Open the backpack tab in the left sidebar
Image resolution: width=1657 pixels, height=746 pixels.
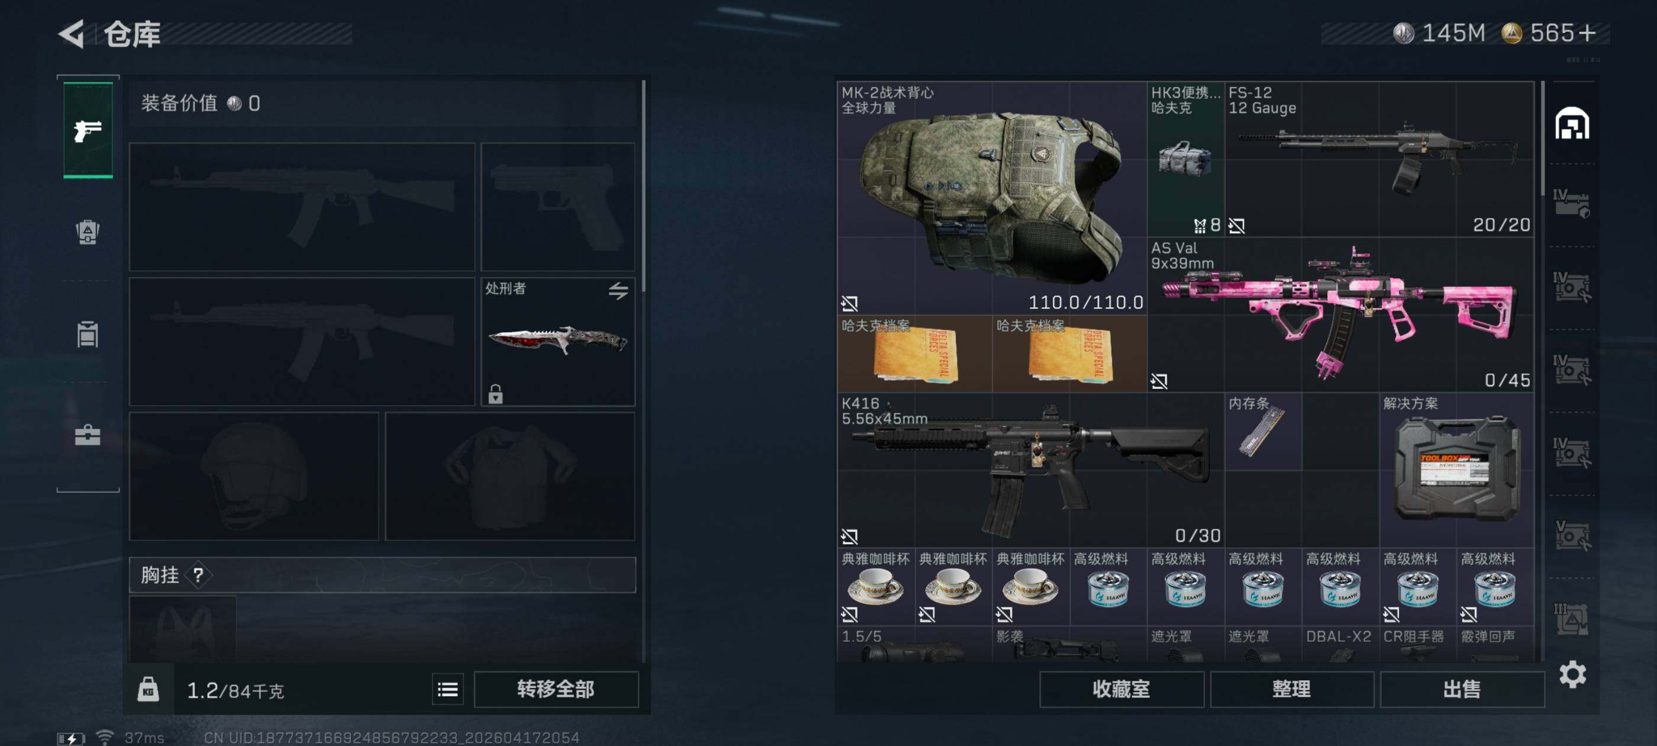[88, 231]
